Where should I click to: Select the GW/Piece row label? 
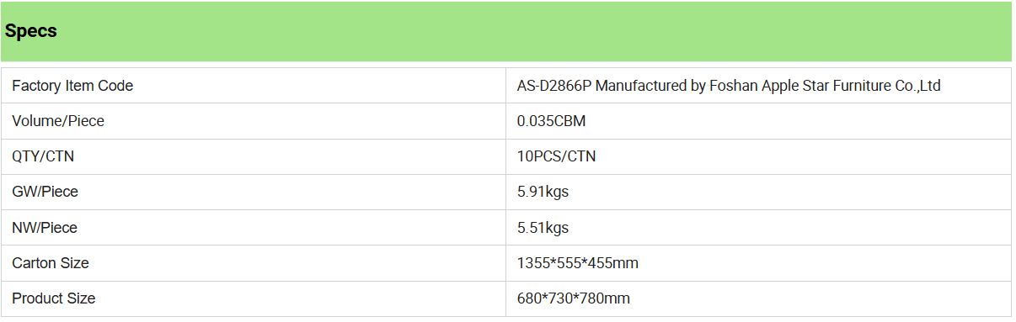(45, 192)
